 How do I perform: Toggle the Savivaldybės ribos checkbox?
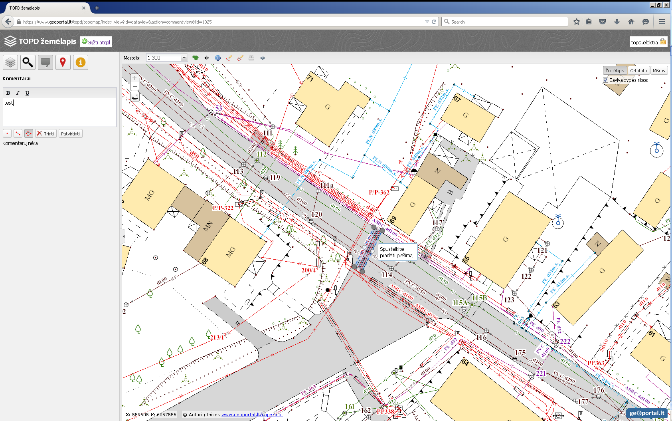(605, 80)
